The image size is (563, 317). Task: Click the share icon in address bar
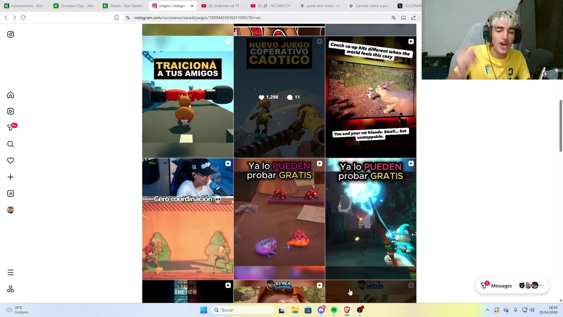pyautogui.click(x=413, y=18)
